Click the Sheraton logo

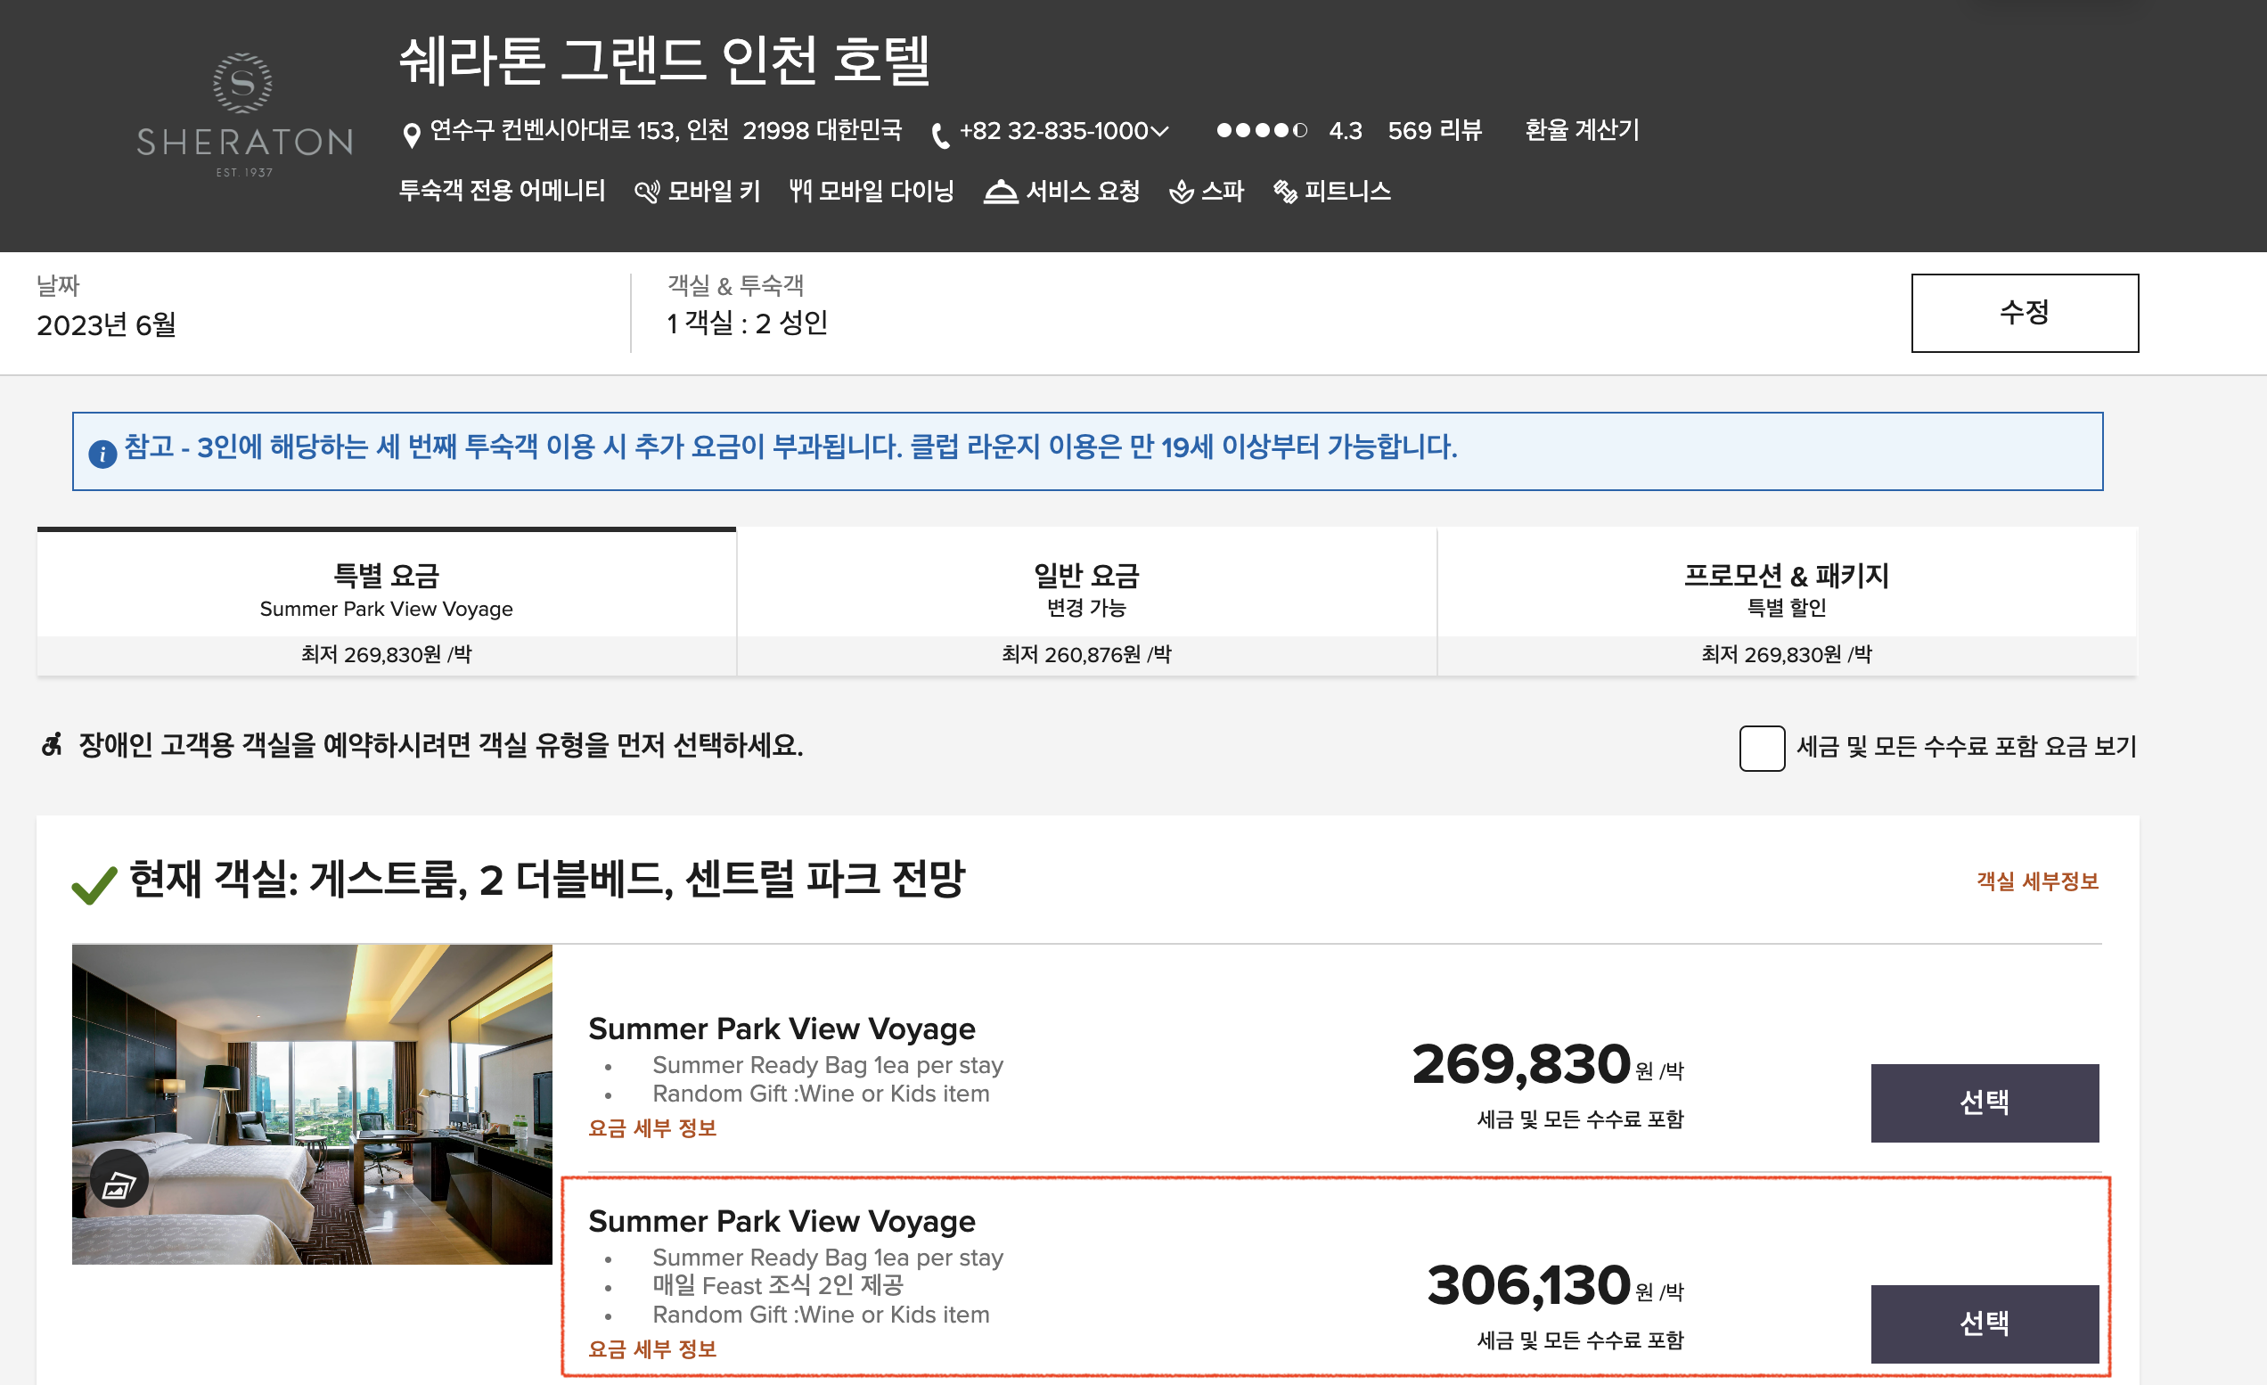click(244, 115)
